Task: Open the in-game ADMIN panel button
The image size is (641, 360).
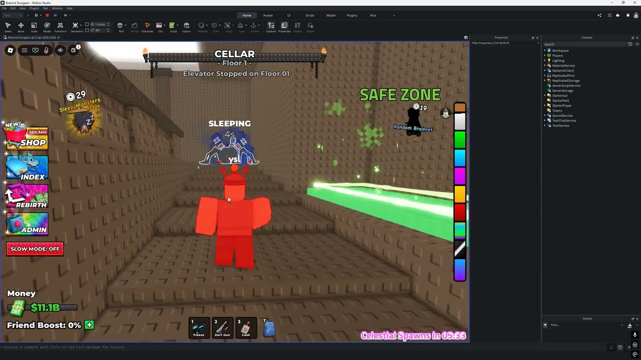Action: 27,224
